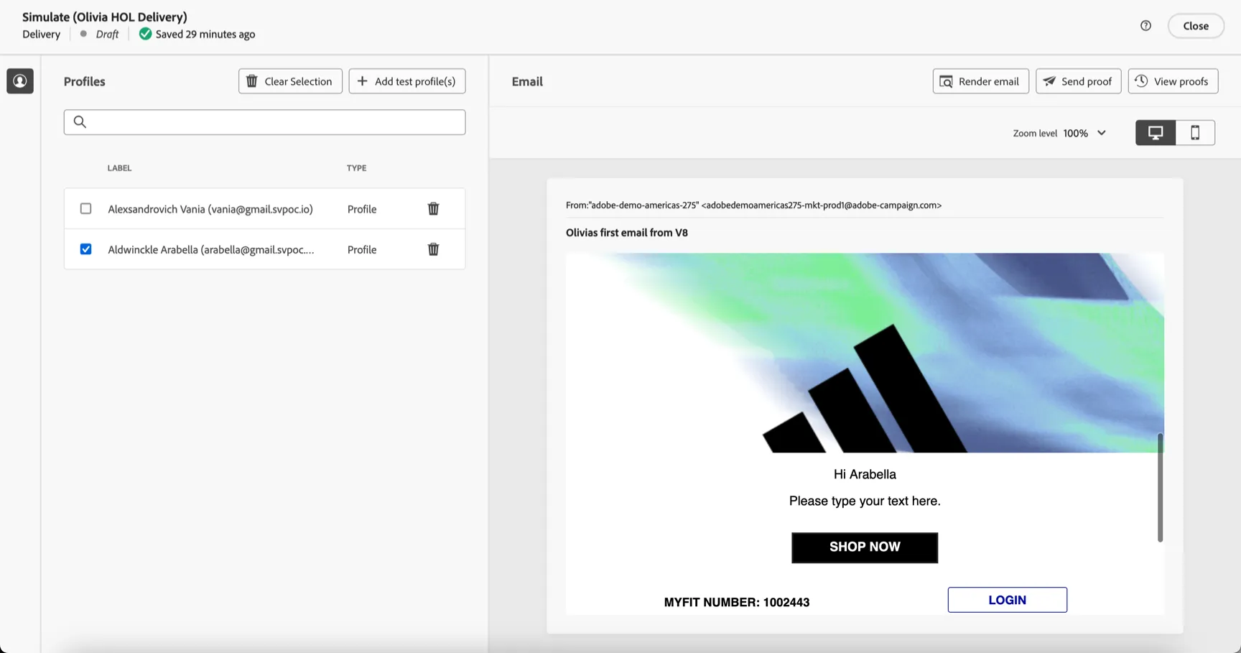Viewport: 1241px width, 653px height.
Task: Click the adidas banner image
Action: [865, 353]
